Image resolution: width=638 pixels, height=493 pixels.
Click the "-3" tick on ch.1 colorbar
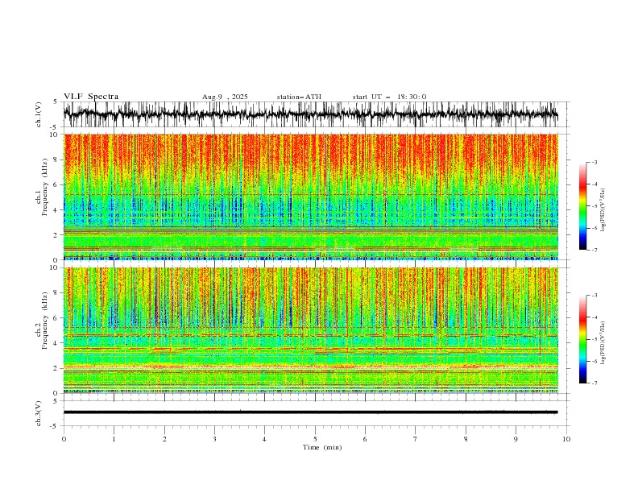[594, 162]
